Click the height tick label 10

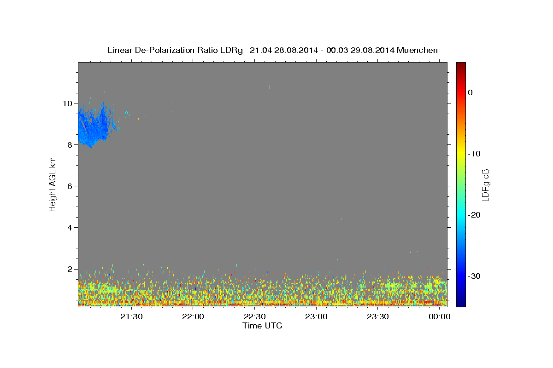pyautogui.click(x=67, y=103)
